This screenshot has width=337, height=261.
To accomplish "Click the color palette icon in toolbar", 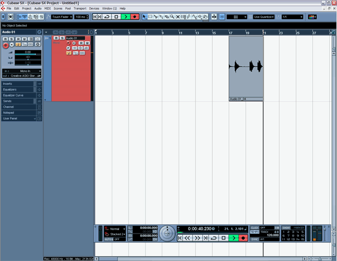I will 312,17.
